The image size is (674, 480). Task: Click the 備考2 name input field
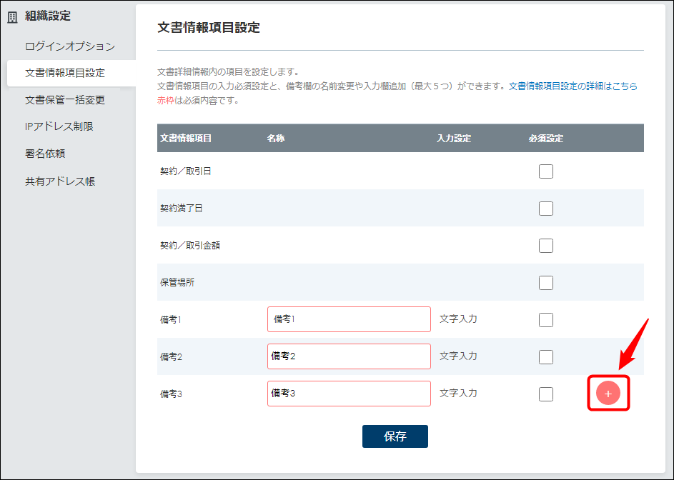click(349, 356)
